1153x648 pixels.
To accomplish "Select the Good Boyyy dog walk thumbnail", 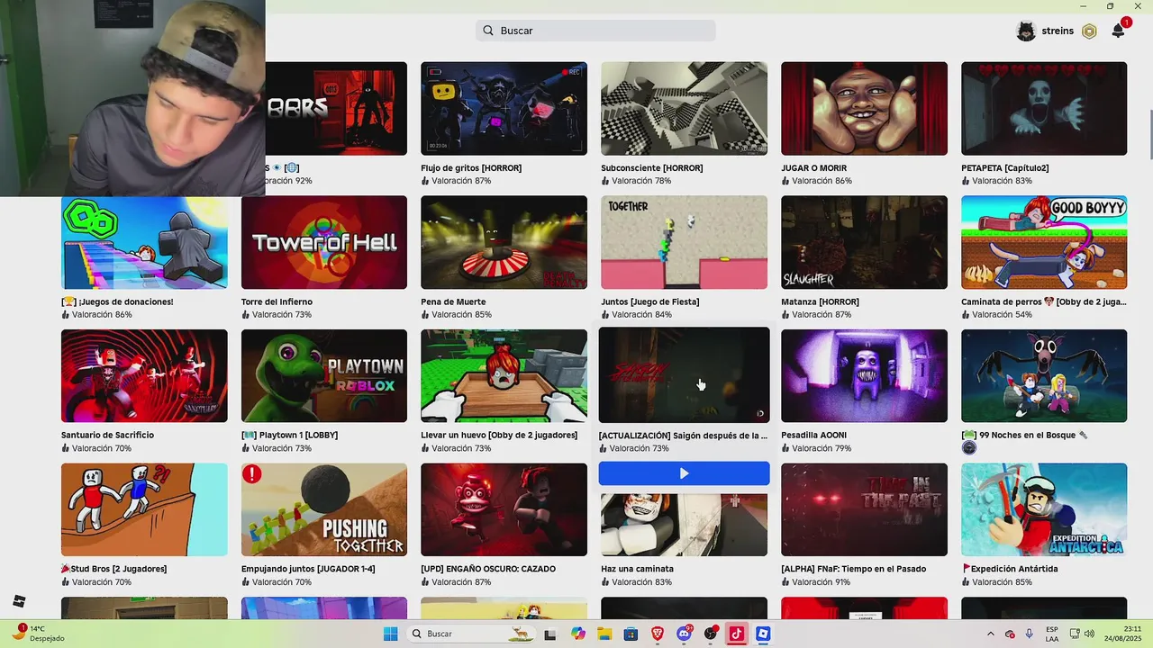I will tap(1044, 242).
